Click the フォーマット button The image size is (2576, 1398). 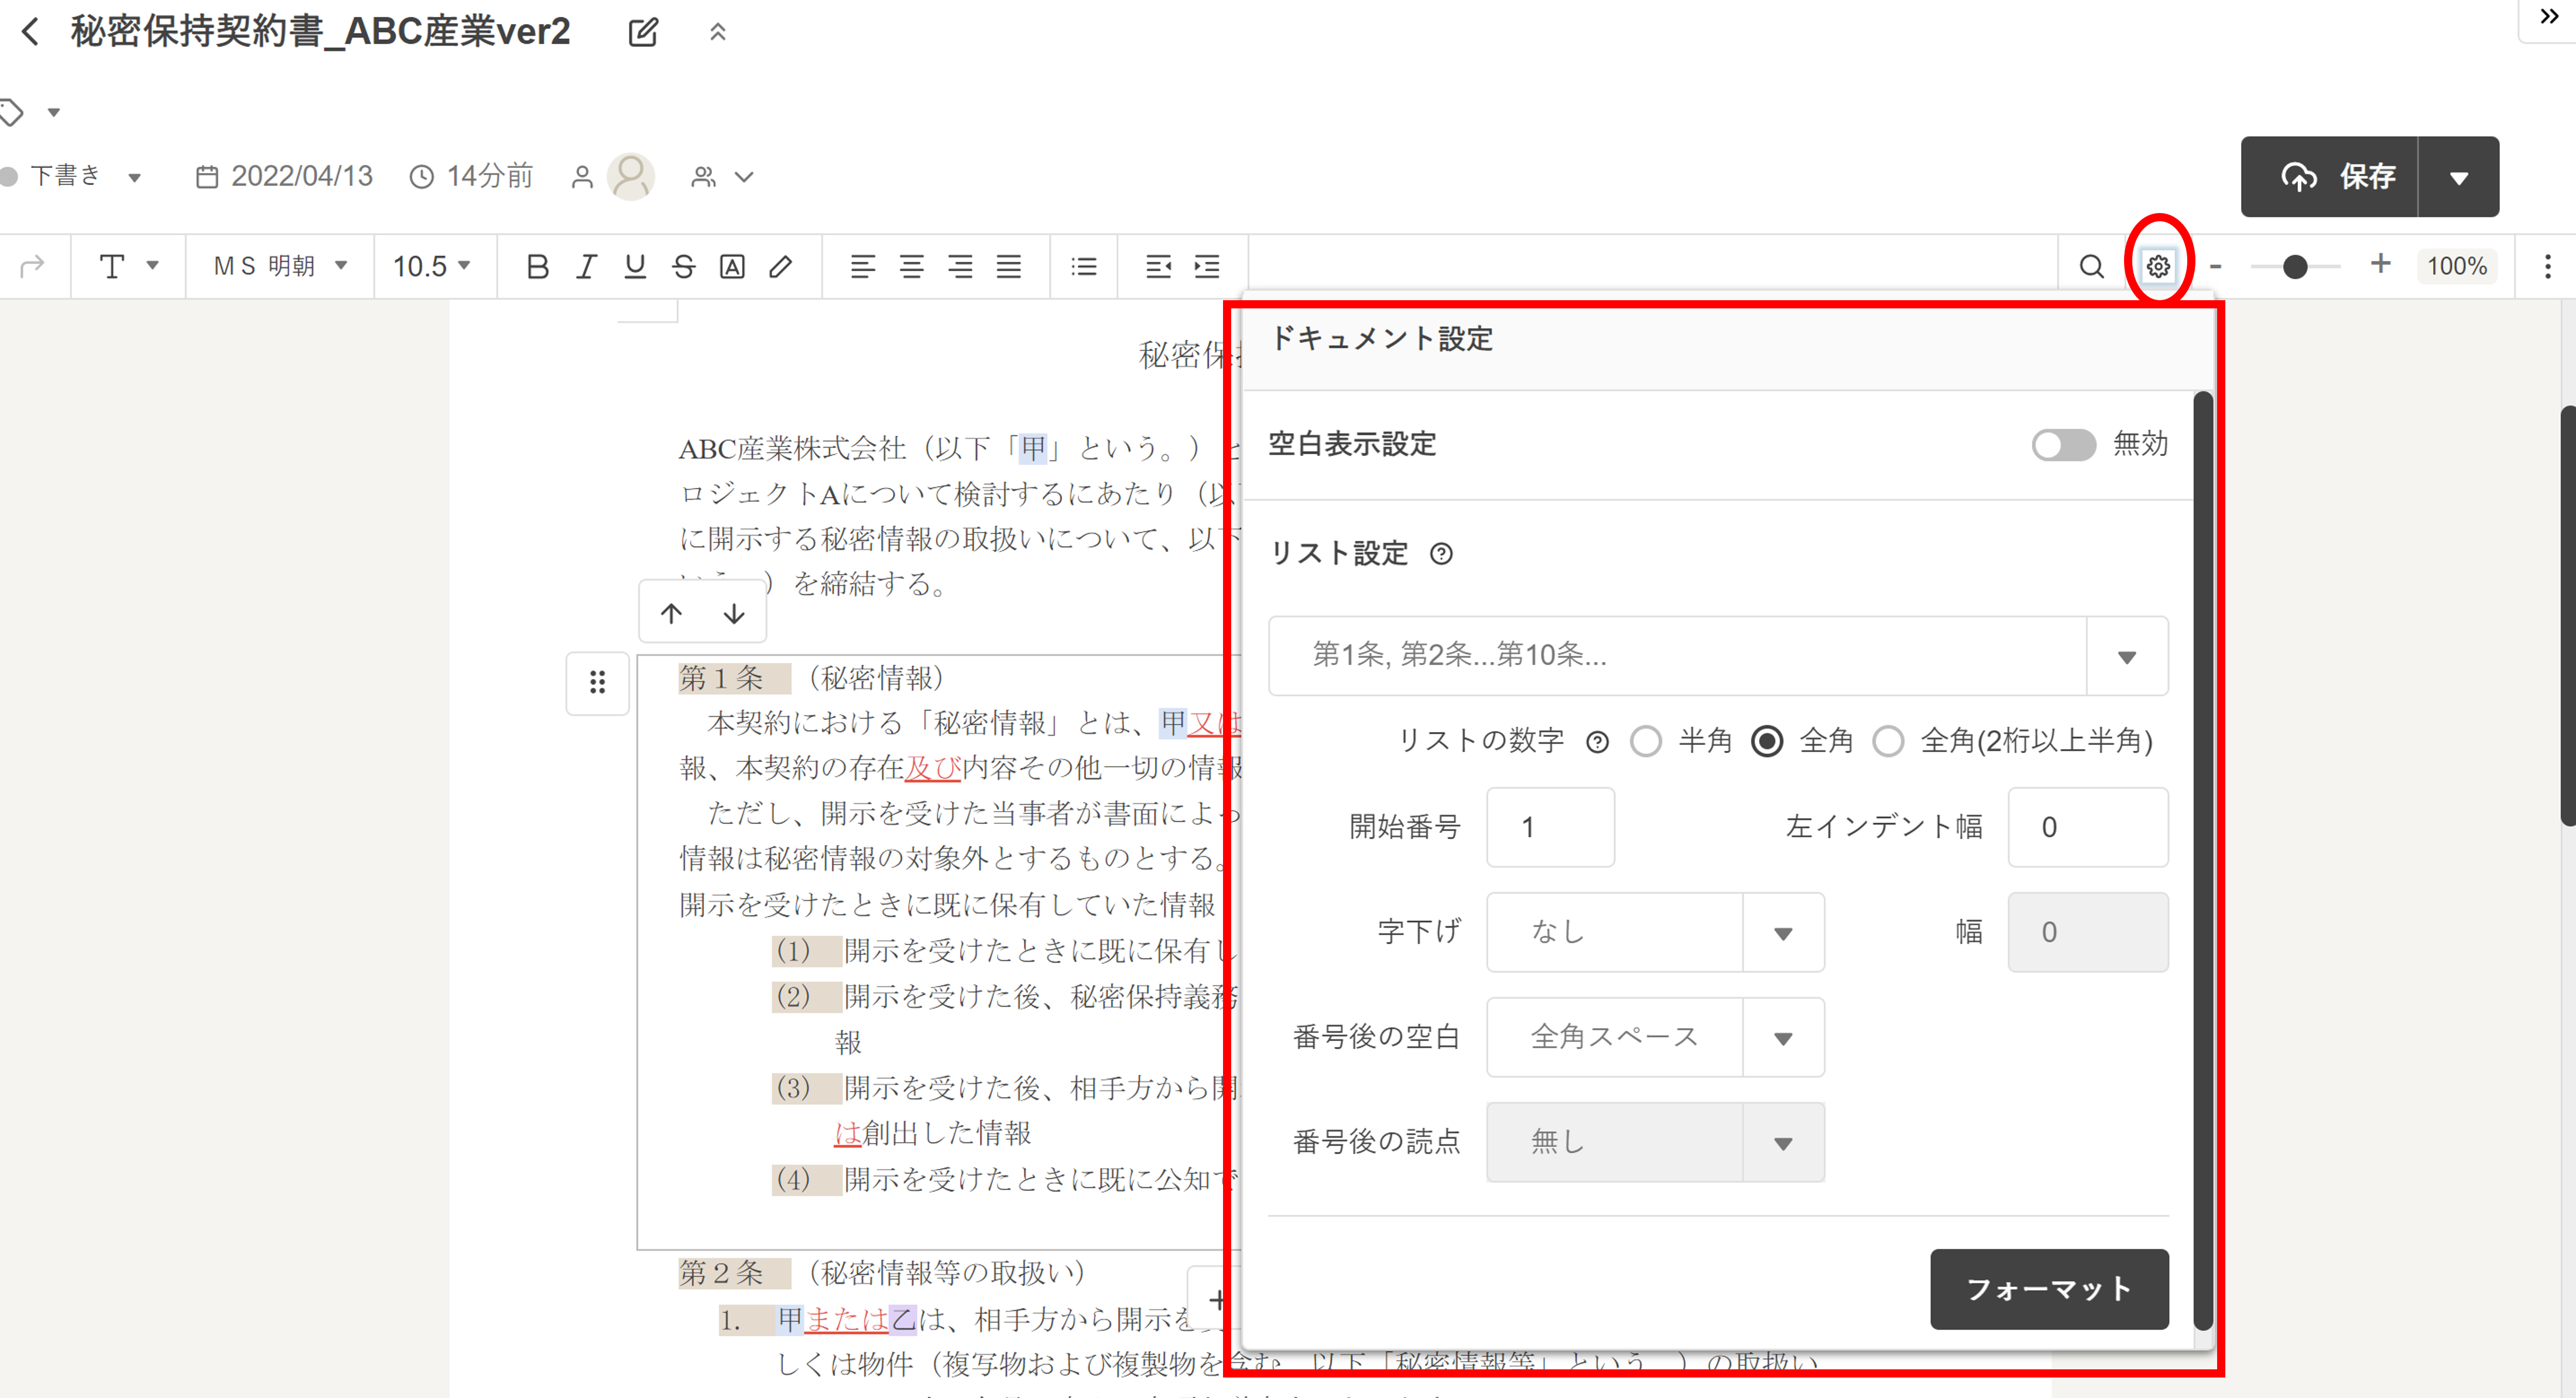click(x=2049, y=1289)
